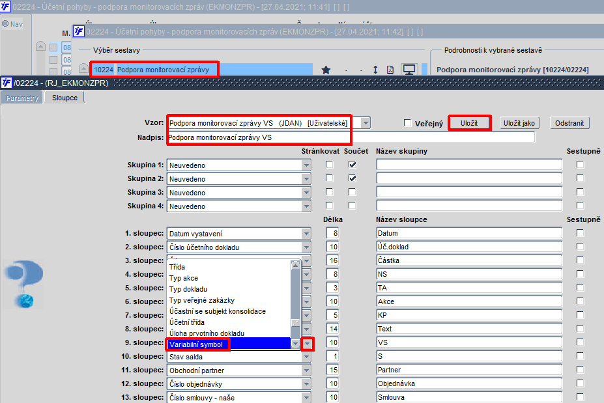Expand the Vzor template dropdown
Viewport: 604px width, 403px height.
[x=366, y=123]
